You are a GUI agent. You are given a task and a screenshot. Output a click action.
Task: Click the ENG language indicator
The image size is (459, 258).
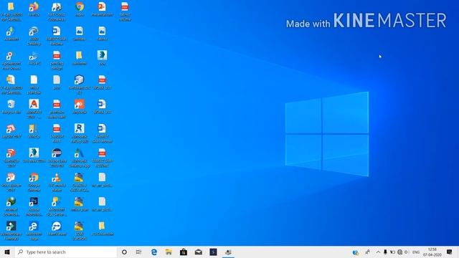(x=416, y=252)
